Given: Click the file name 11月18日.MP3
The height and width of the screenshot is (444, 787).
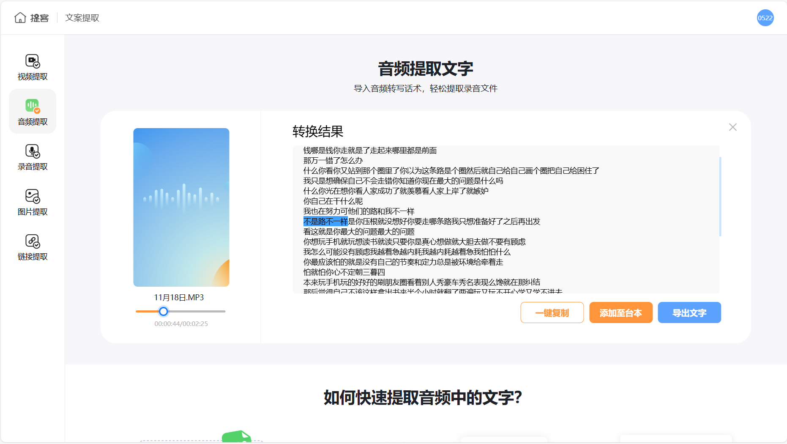Looking at the screenshot, I should click(179, 298).
